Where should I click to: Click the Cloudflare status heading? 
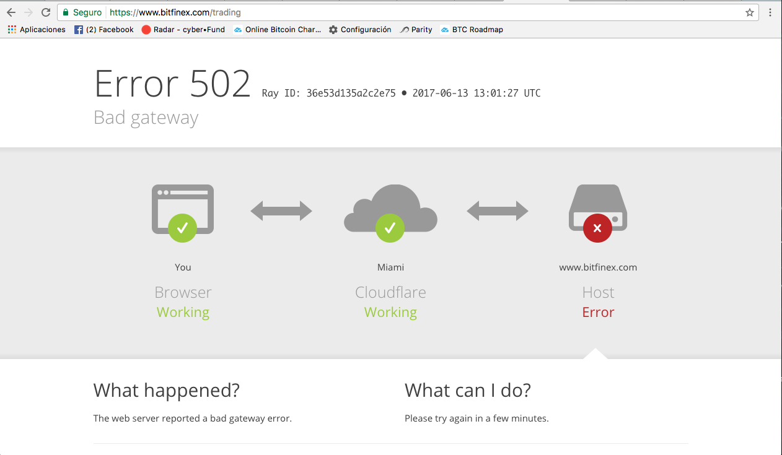point(390,292)
